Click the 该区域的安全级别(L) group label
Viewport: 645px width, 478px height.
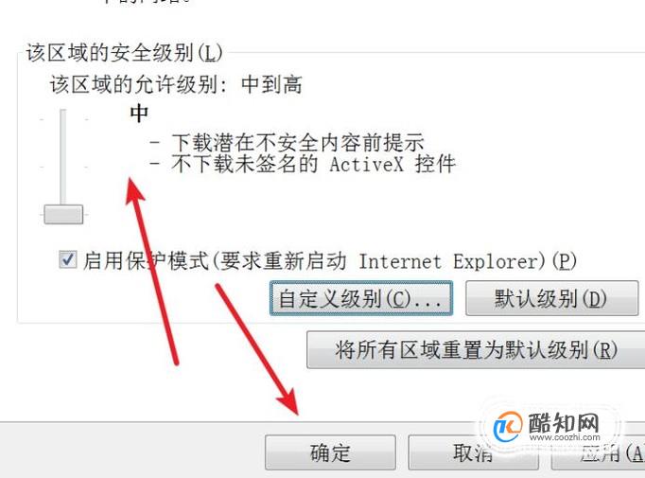pos(124,53)
